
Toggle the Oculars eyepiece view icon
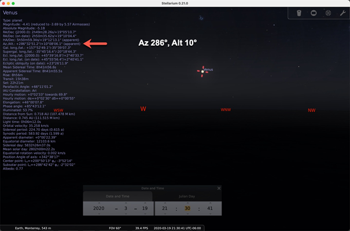tap(299, 13)
